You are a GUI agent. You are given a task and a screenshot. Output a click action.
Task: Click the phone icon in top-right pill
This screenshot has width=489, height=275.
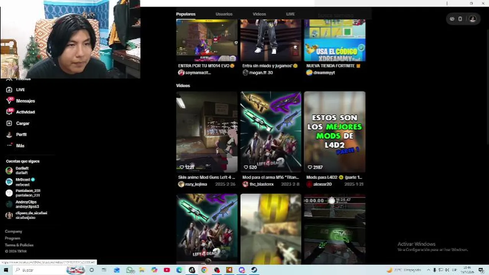[460, 19]
